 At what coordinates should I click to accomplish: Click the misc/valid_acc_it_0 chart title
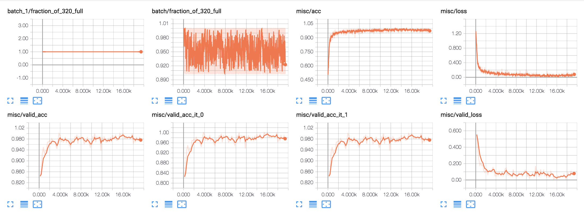pyautogui.click(x=178, y=115)
